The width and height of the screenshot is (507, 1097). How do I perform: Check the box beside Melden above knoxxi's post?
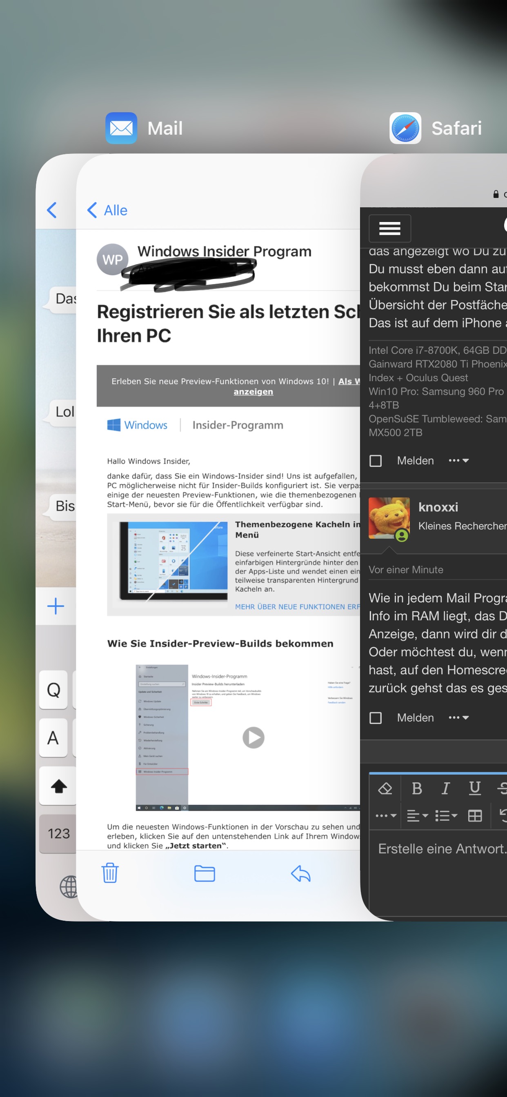tap(375, 460)
